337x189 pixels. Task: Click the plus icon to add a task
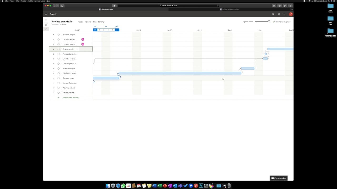(x=58, y=98)
